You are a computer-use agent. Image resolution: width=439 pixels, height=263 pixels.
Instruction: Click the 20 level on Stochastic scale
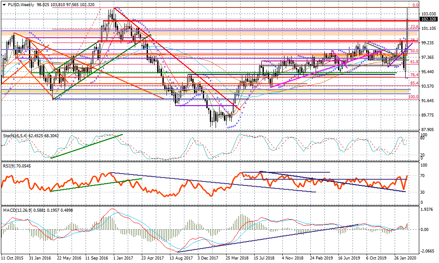click(x=423, y=155)
